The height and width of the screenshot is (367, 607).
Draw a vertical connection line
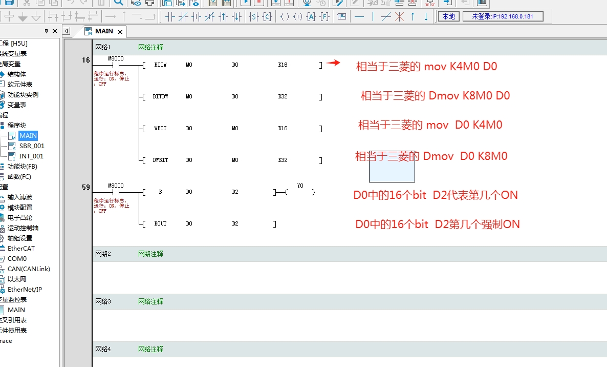[373, 16]
